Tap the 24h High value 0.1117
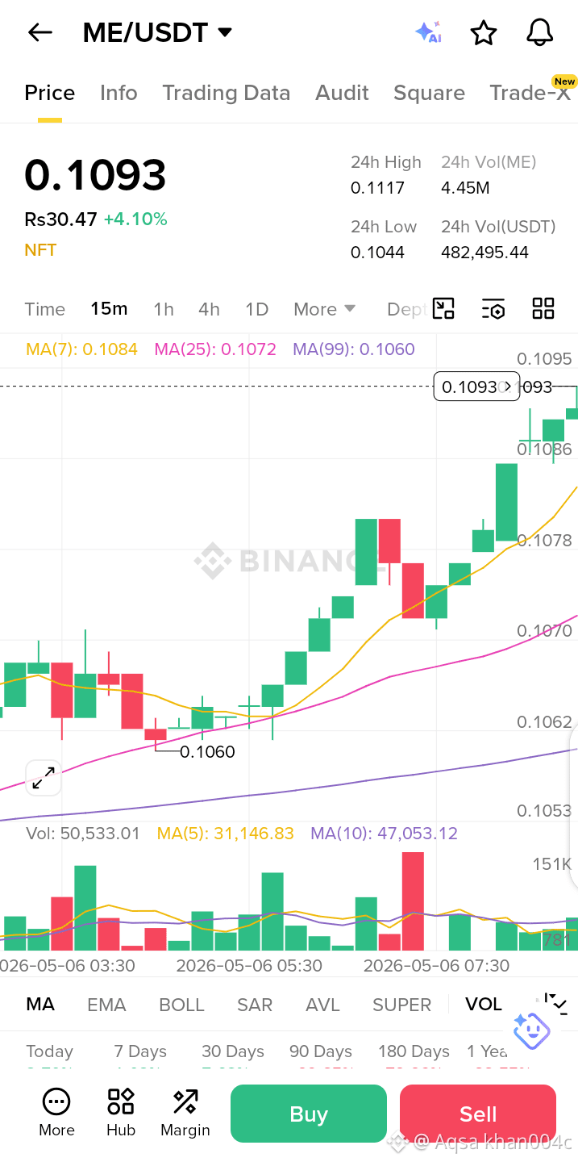Image resolution: width=578 pixels, height=1162 pixels. (x=377, y=188)
